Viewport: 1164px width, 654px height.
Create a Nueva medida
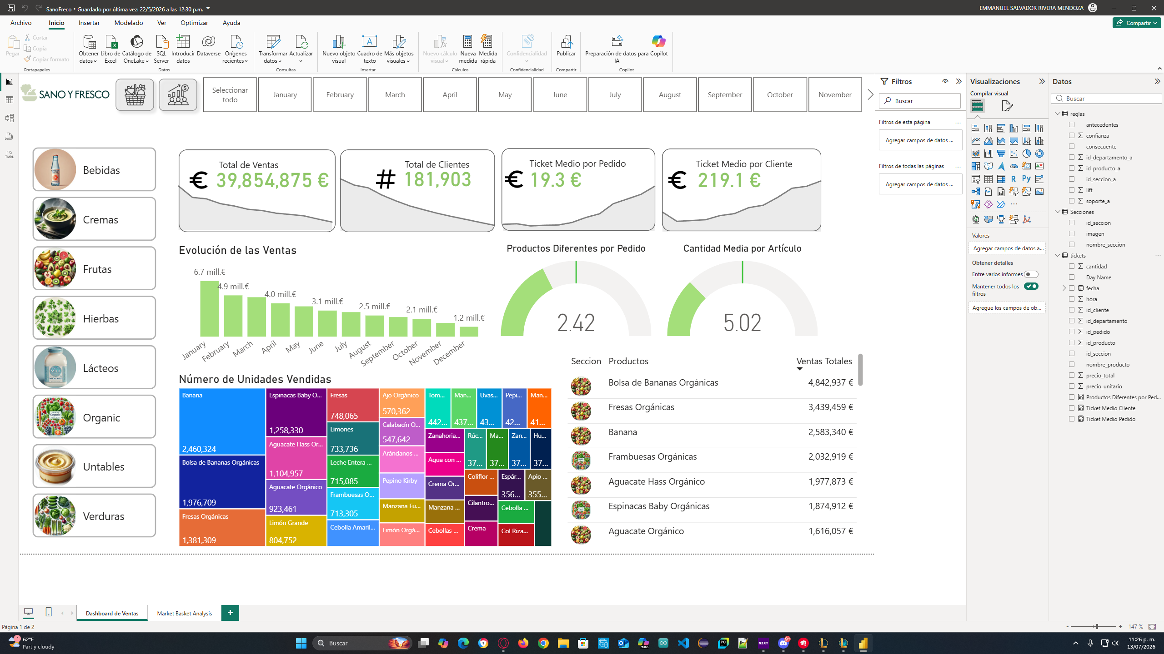(x=468, y=49)
